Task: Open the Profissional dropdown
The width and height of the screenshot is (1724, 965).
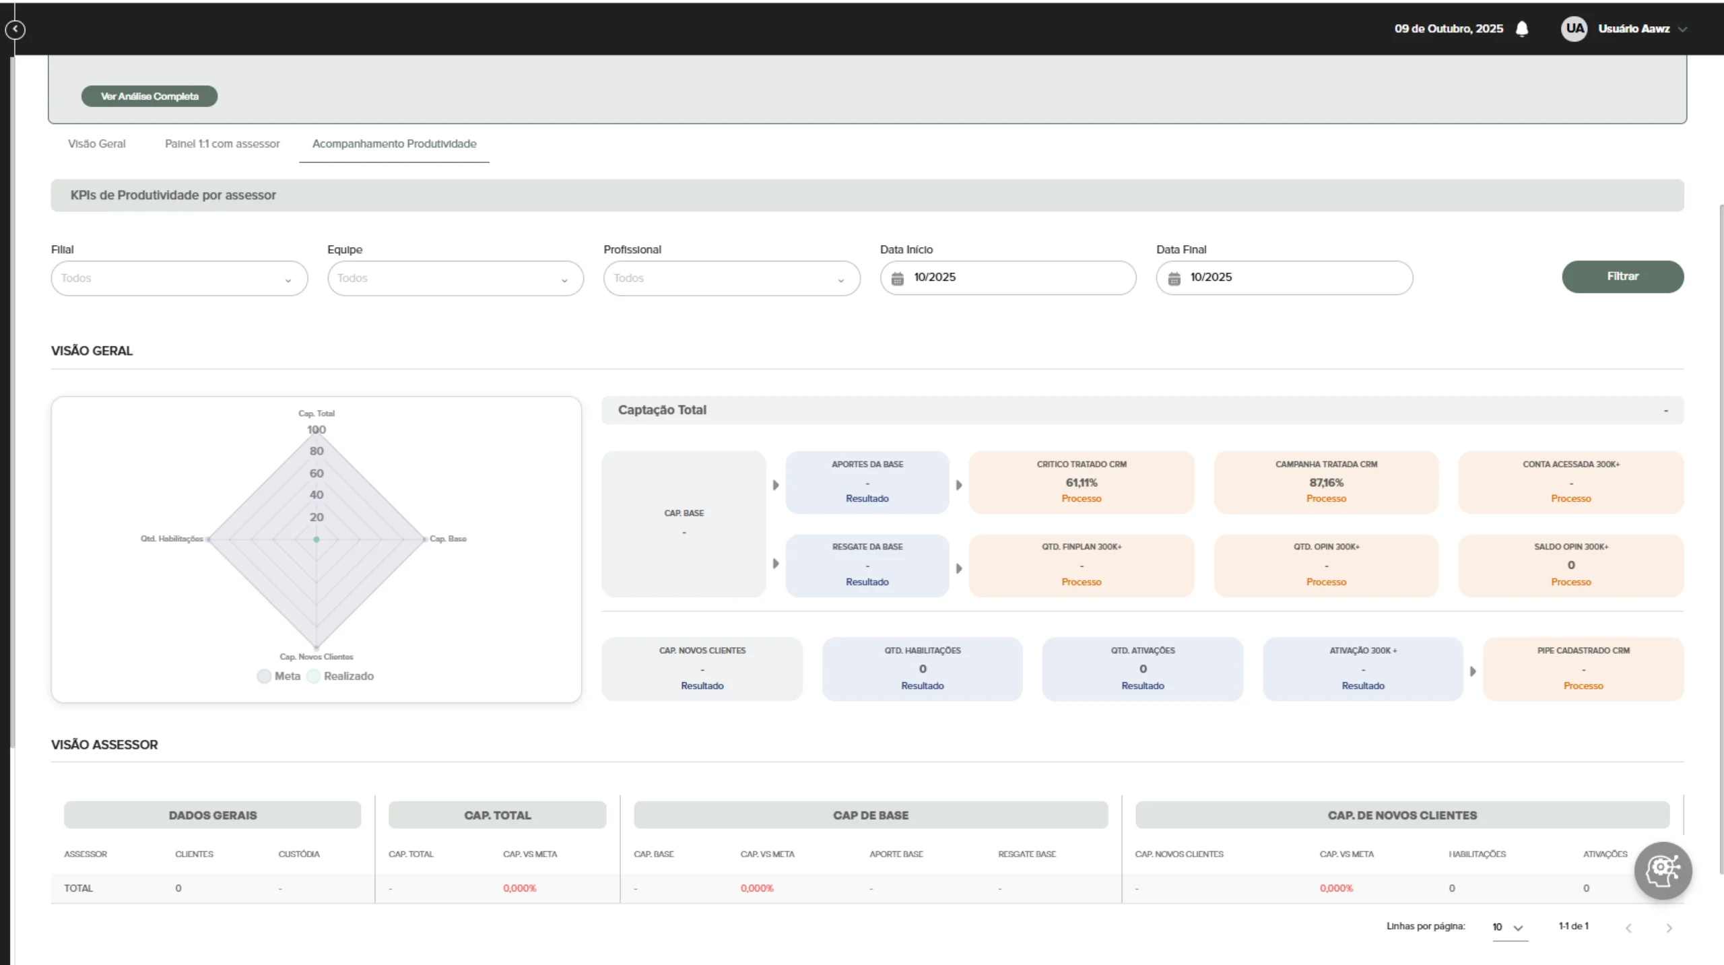Action: (x=731, y=278)
